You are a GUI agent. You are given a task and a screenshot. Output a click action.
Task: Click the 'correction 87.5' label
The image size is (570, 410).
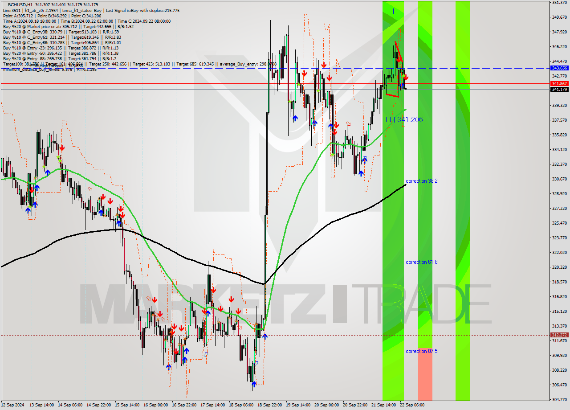pyautogui.click(x=421, y=351)
